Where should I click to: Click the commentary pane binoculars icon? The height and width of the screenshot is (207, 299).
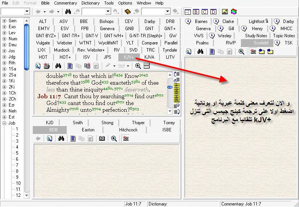point(200,52)
